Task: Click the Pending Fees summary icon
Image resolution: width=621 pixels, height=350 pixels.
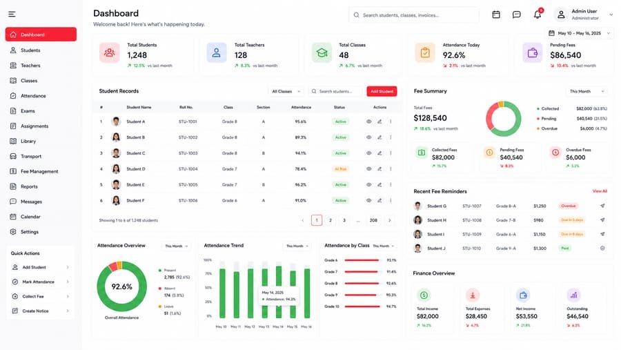Action: 489,153
